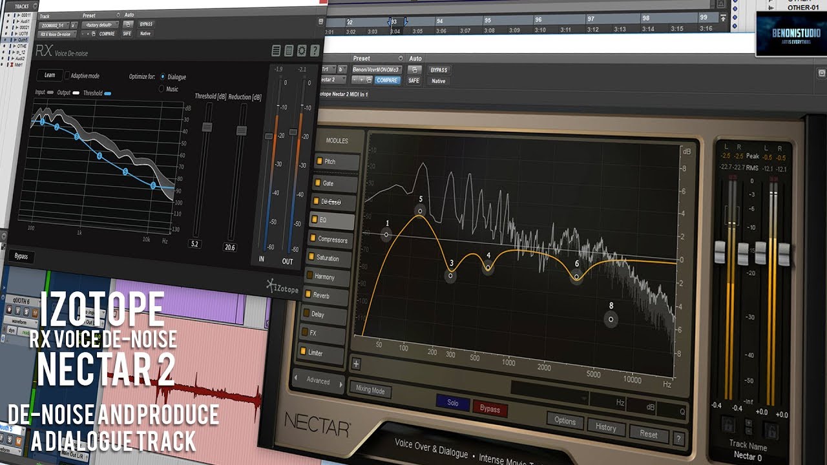Open the FX module in Nectar
Image resolution: width=827 pixels, height=465 pixels.
(x=322, y=333)
